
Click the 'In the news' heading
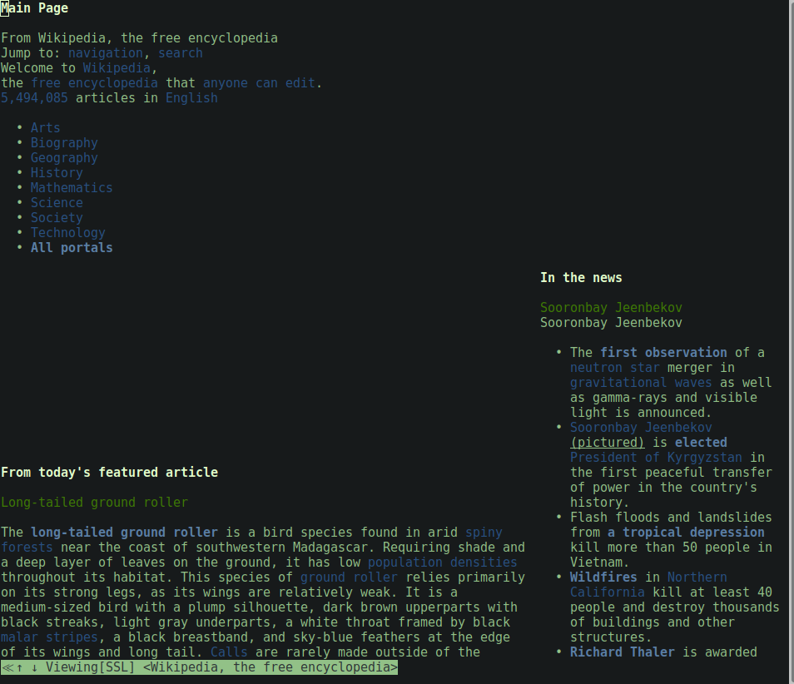pos(581,278)
